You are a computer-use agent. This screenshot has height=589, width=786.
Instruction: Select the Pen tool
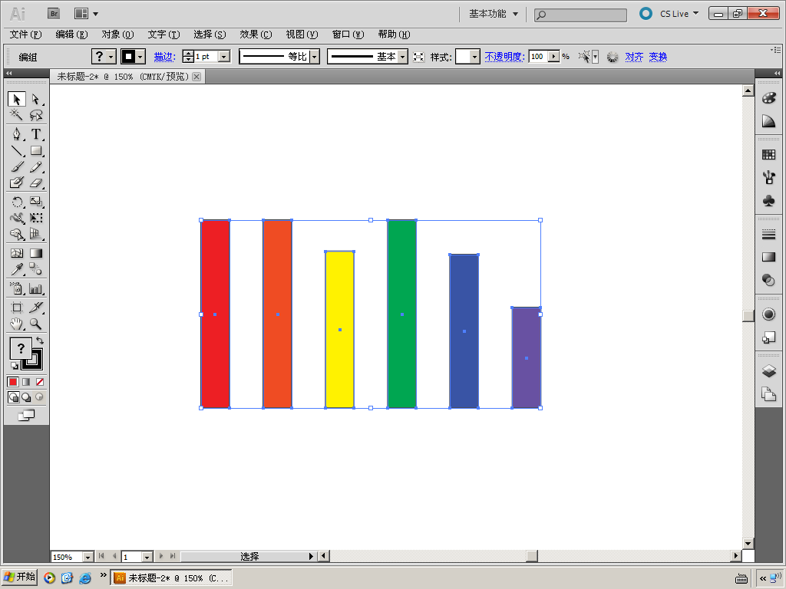pyautogui.click(x=17, y=134)
